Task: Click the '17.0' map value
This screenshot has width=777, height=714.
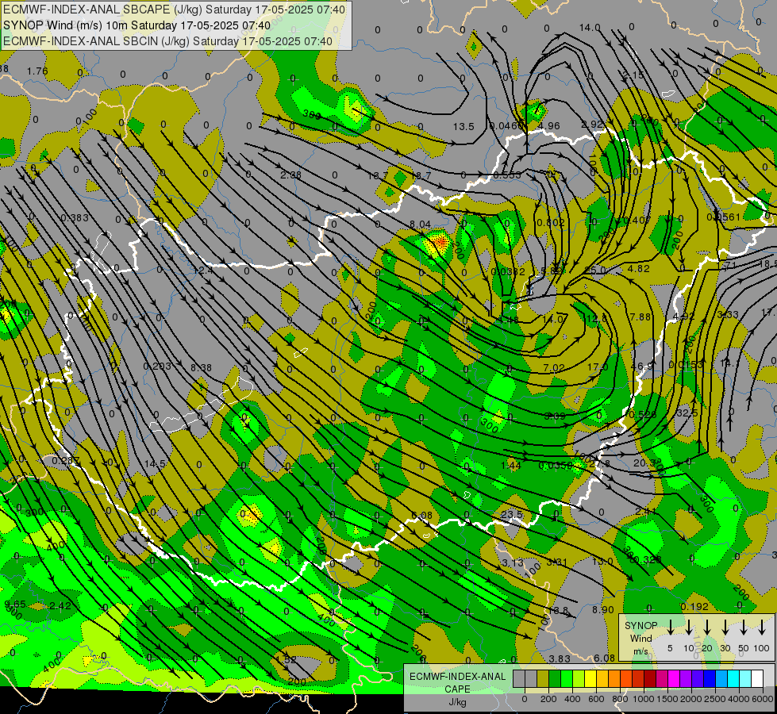Action: (x=597, y=367)
